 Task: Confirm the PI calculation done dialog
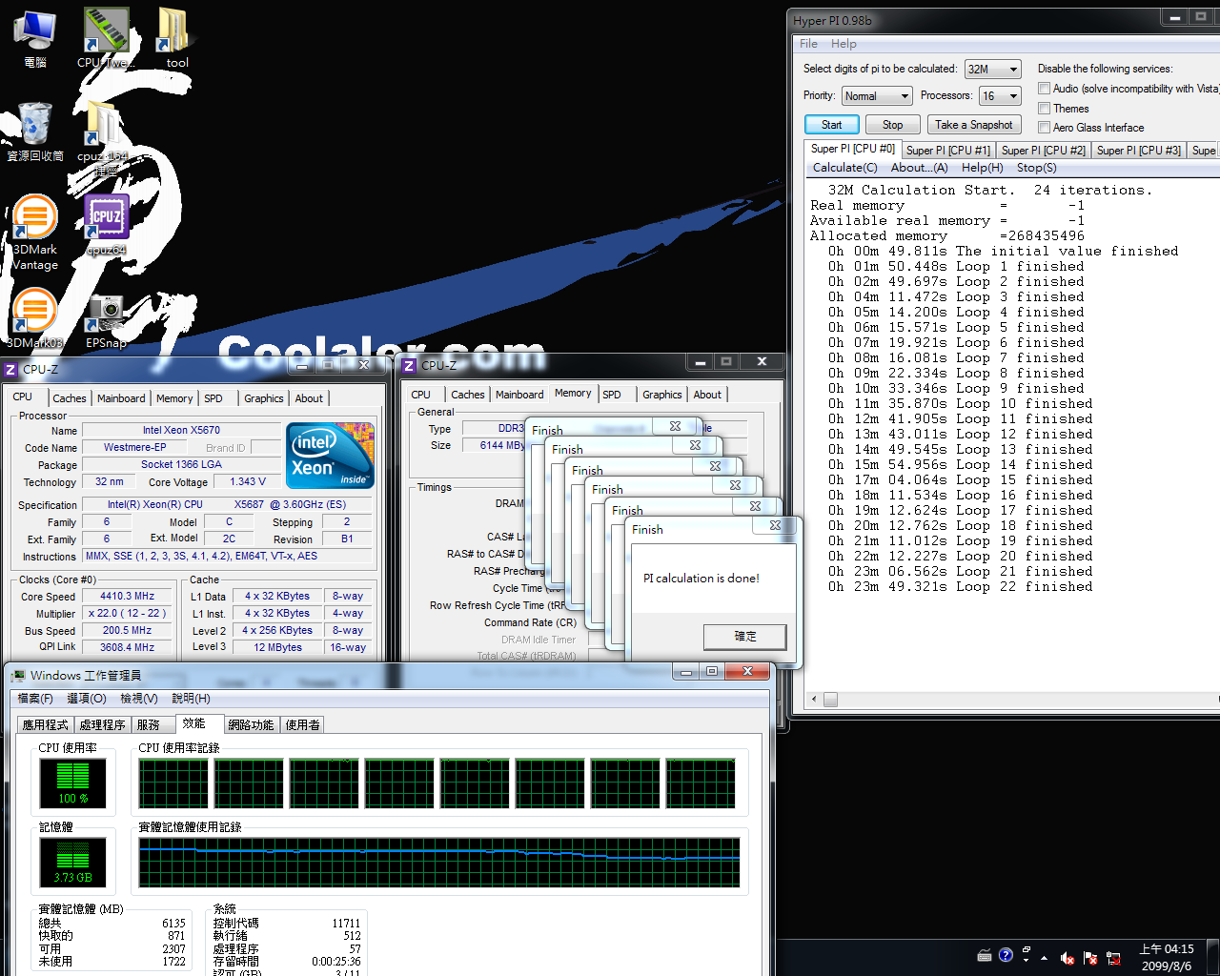point(744,637)
